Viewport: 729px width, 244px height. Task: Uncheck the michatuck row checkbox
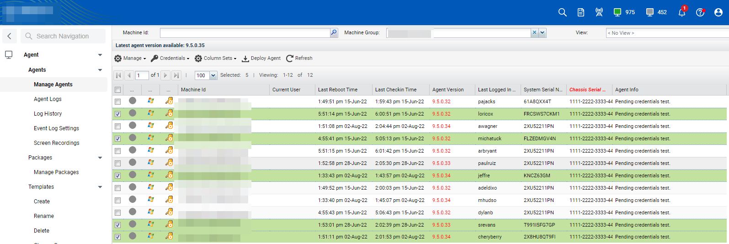coord(117,139)
